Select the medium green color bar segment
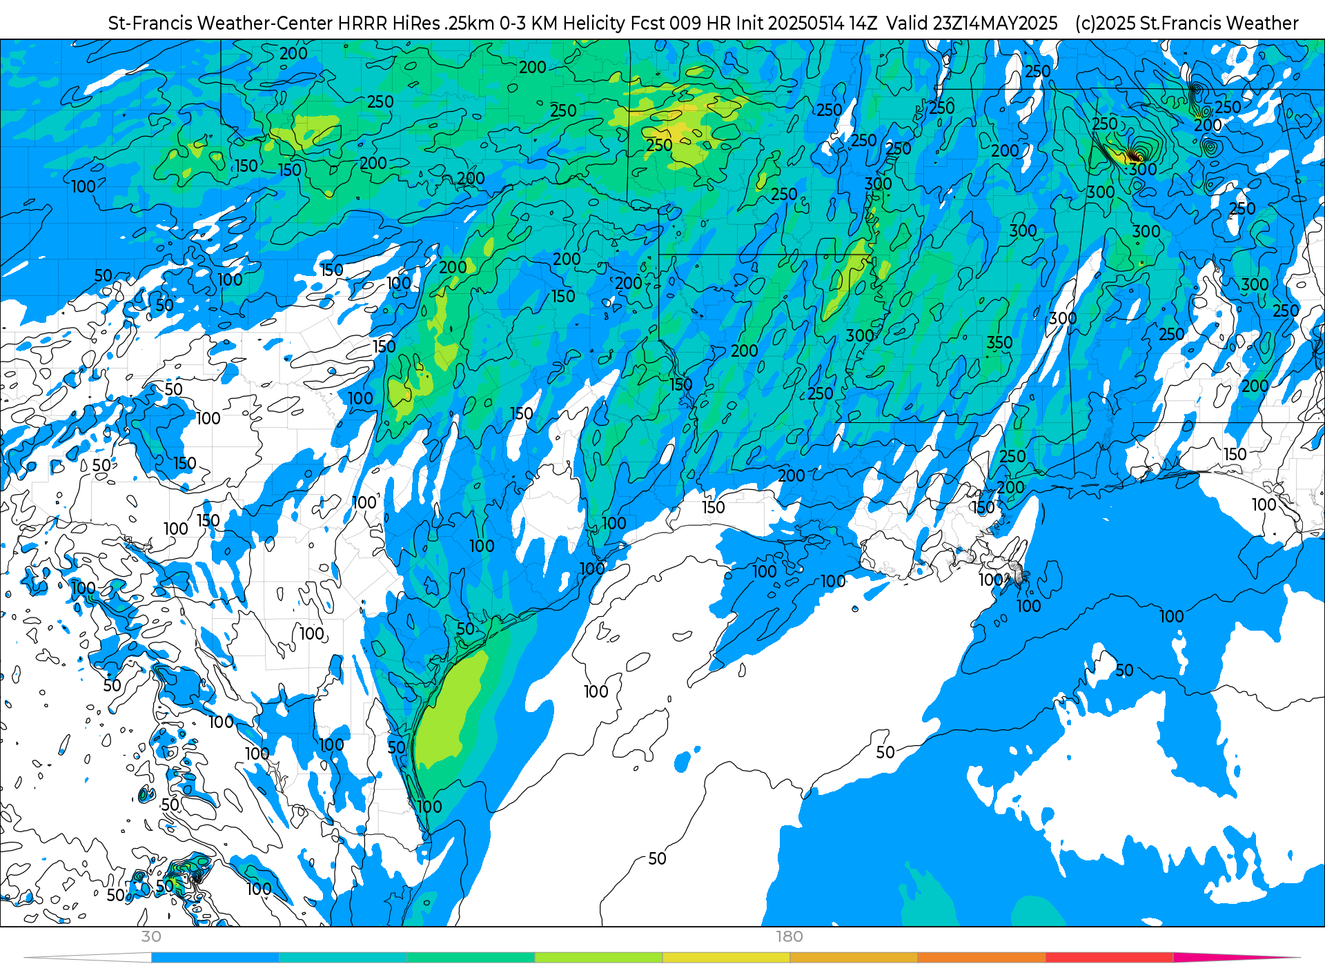Screen dimensions: 1325x966 point(471,958)
